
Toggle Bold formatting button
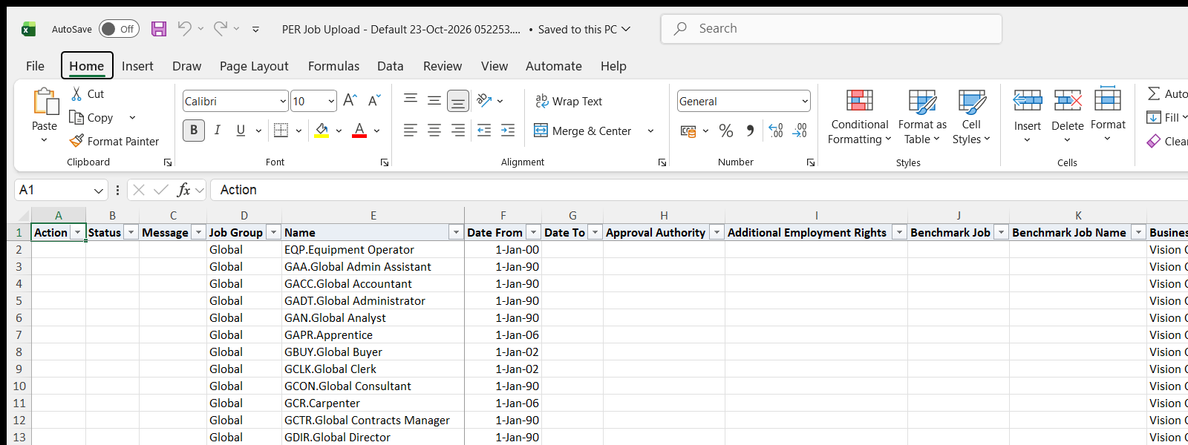(194, 131)
